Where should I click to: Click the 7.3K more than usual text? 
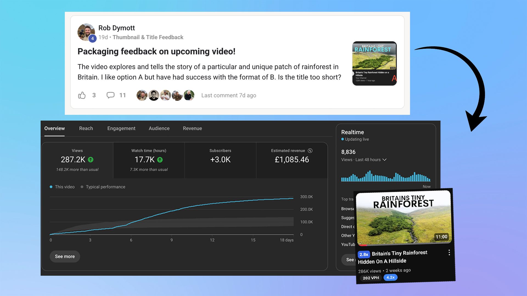(x=149, y=170)
